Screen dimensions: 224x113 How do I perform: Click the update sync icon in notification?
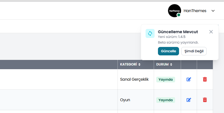pos(150,33)
